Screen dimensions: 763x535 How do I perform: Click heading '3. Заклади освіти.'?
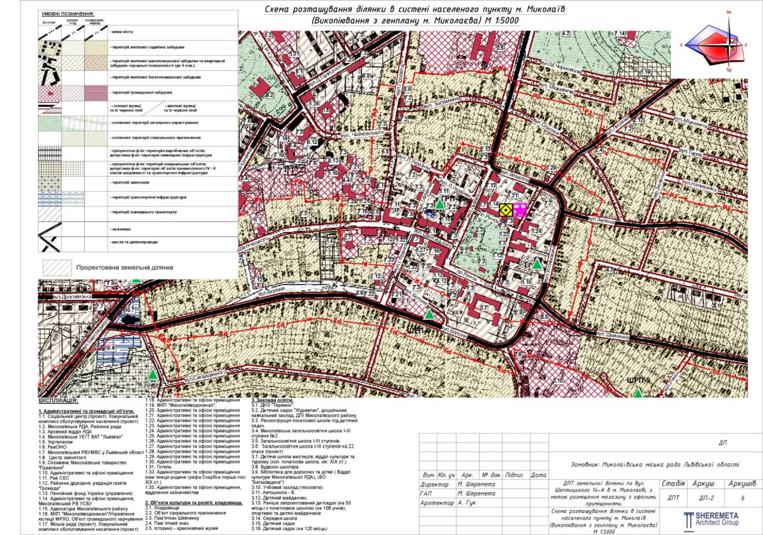272,400
